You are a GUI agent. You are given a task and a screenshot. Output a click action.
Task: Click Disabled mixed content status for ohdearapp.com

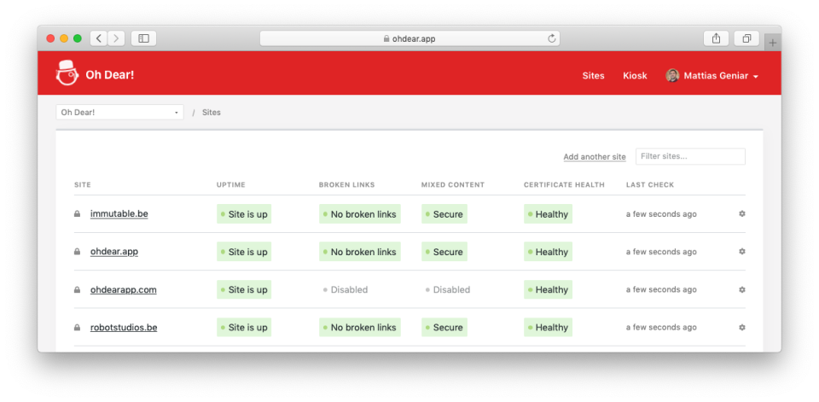point(448,289)
